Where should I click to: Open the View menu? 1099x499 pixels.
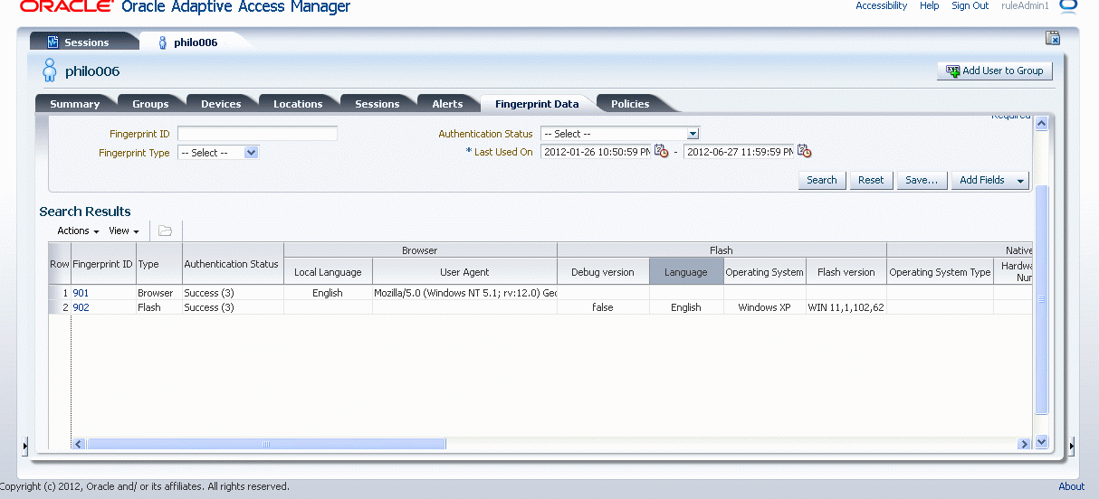click(124, 231)
